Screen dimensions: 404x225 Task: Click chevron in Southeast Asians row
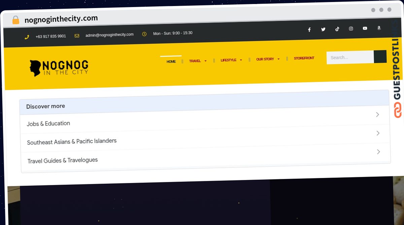click(378, 133)
